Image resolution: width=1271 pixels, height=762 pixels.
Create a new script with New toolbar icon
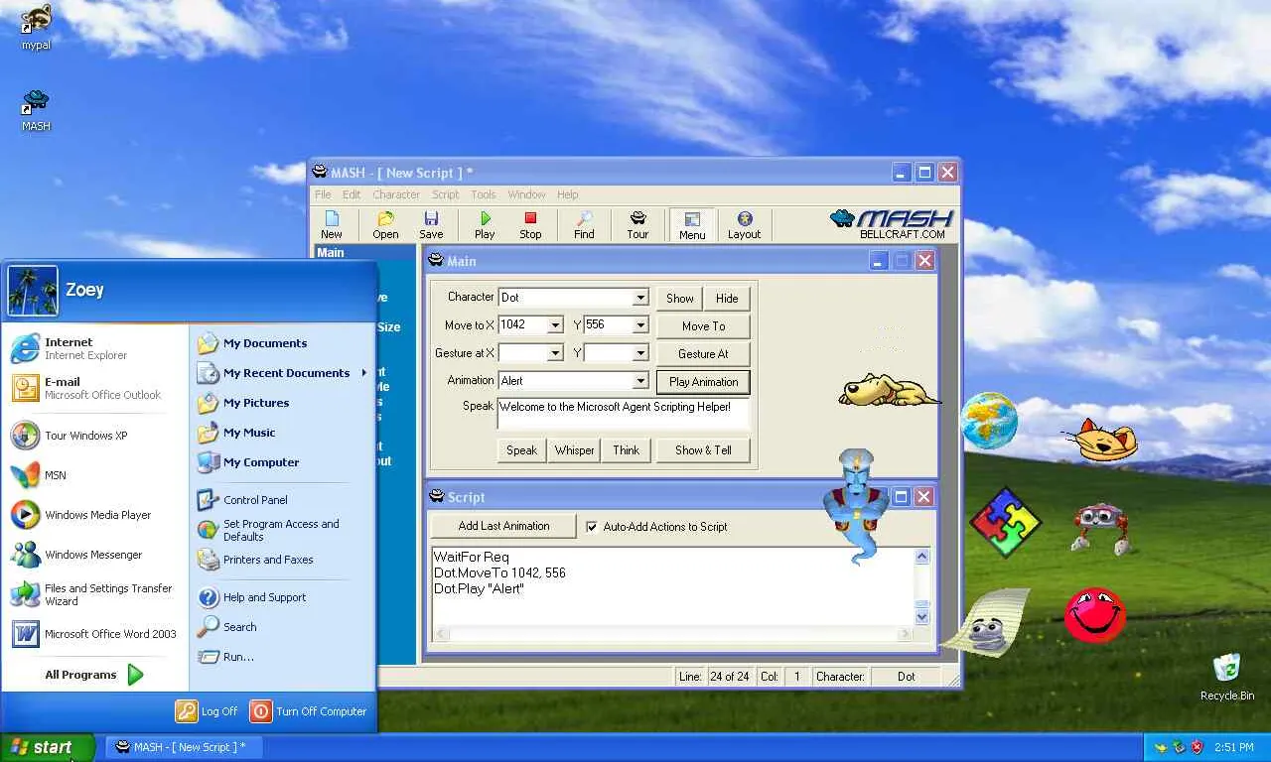click(332, 225)
